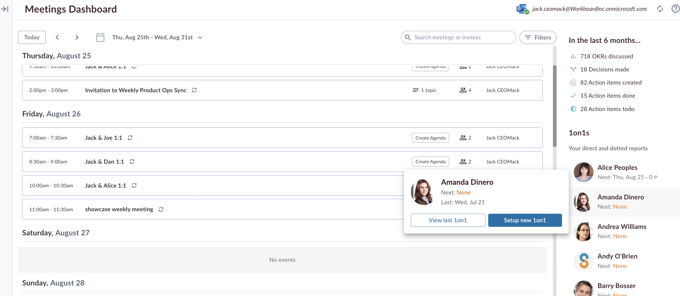Image resolution: width=680 pixels, height=296 pixels.
Task: Focus the Search meetings or invitees field
Action: (458, 38)
